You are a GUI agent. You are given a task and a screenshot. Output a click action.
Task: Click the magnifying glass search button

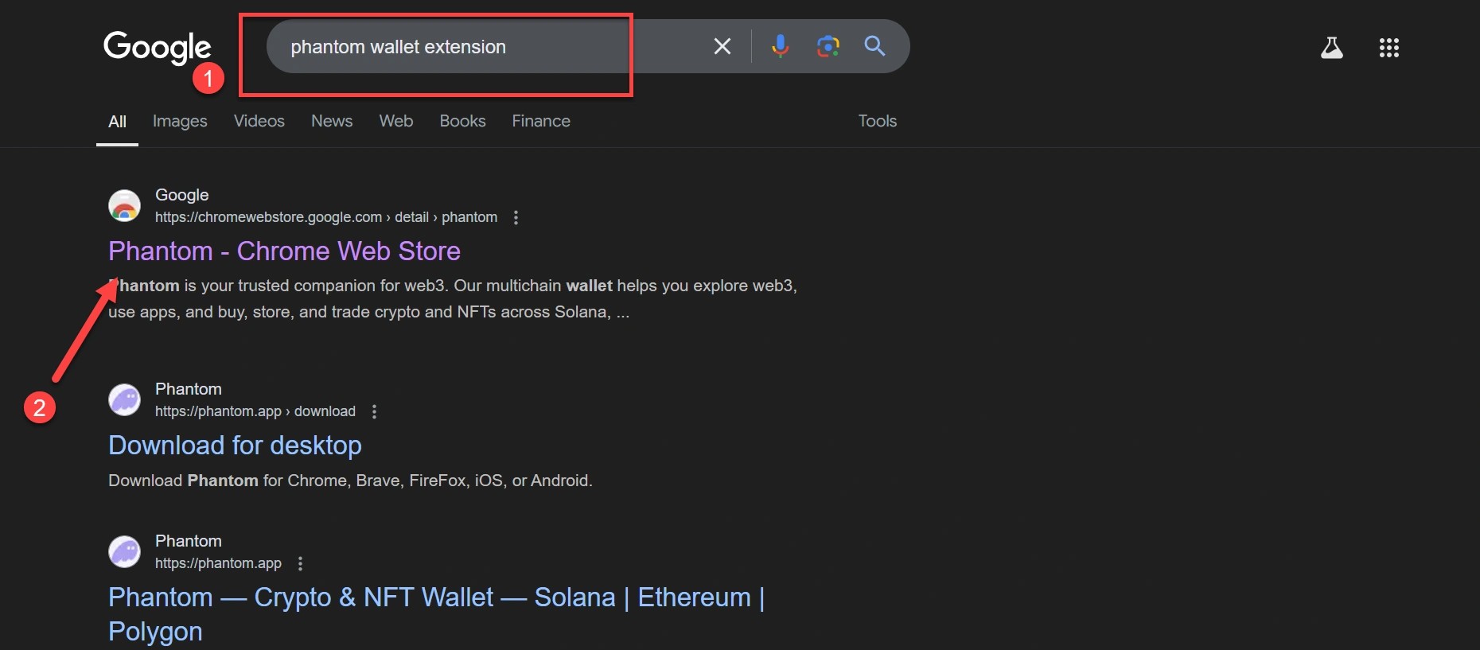(874, 46)
